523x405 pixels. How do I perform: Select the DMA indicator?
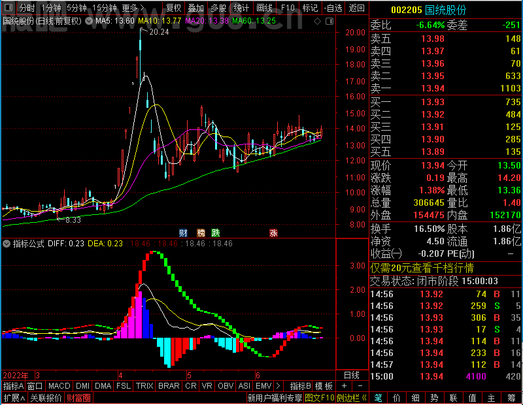[x=103, y=386]
